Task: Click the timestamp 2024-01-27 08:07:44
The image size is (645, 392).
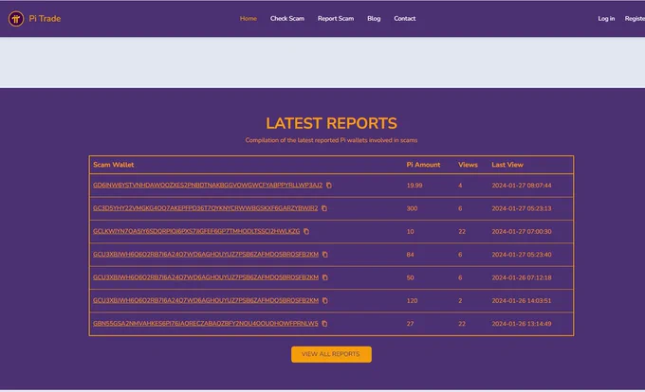Action: [522, 186]
